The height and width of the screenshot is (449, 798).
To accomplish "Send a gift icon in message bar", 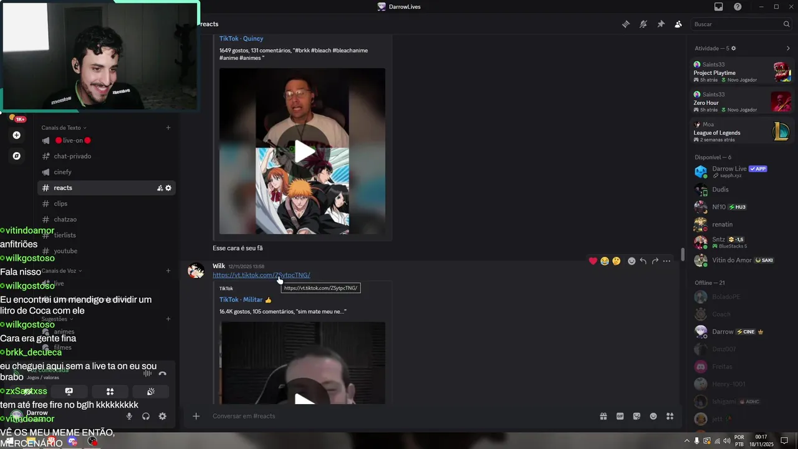I will [x=603, y=417].
